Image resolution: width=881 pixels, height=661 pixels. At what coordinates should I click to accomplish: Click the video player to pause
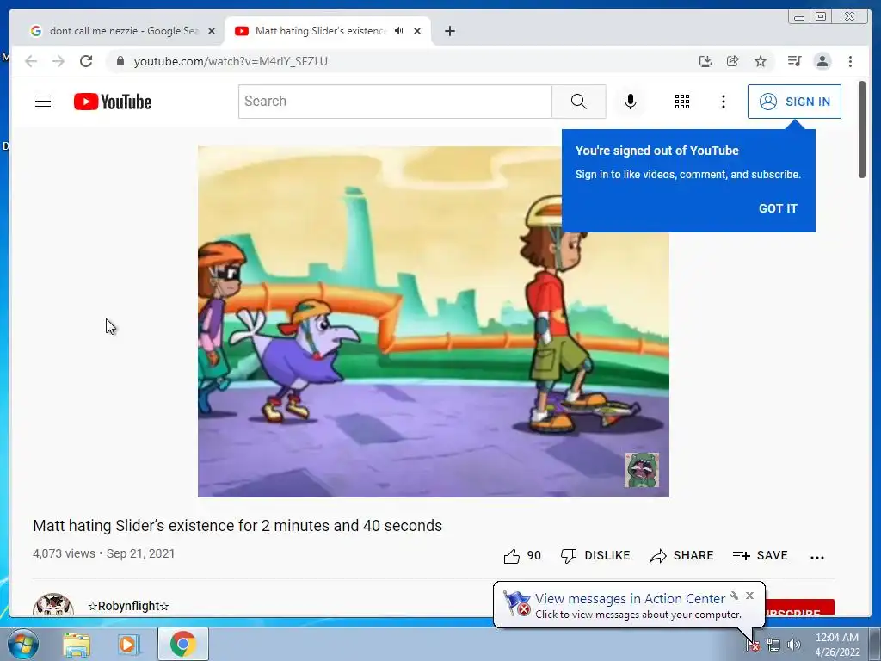tap(434, 322)
